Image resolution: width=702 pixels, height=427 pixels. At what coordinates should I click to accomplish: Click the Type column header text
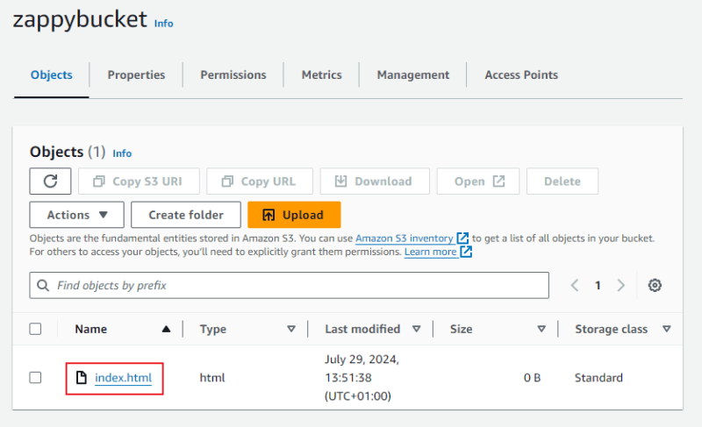(x=213, y=329)
